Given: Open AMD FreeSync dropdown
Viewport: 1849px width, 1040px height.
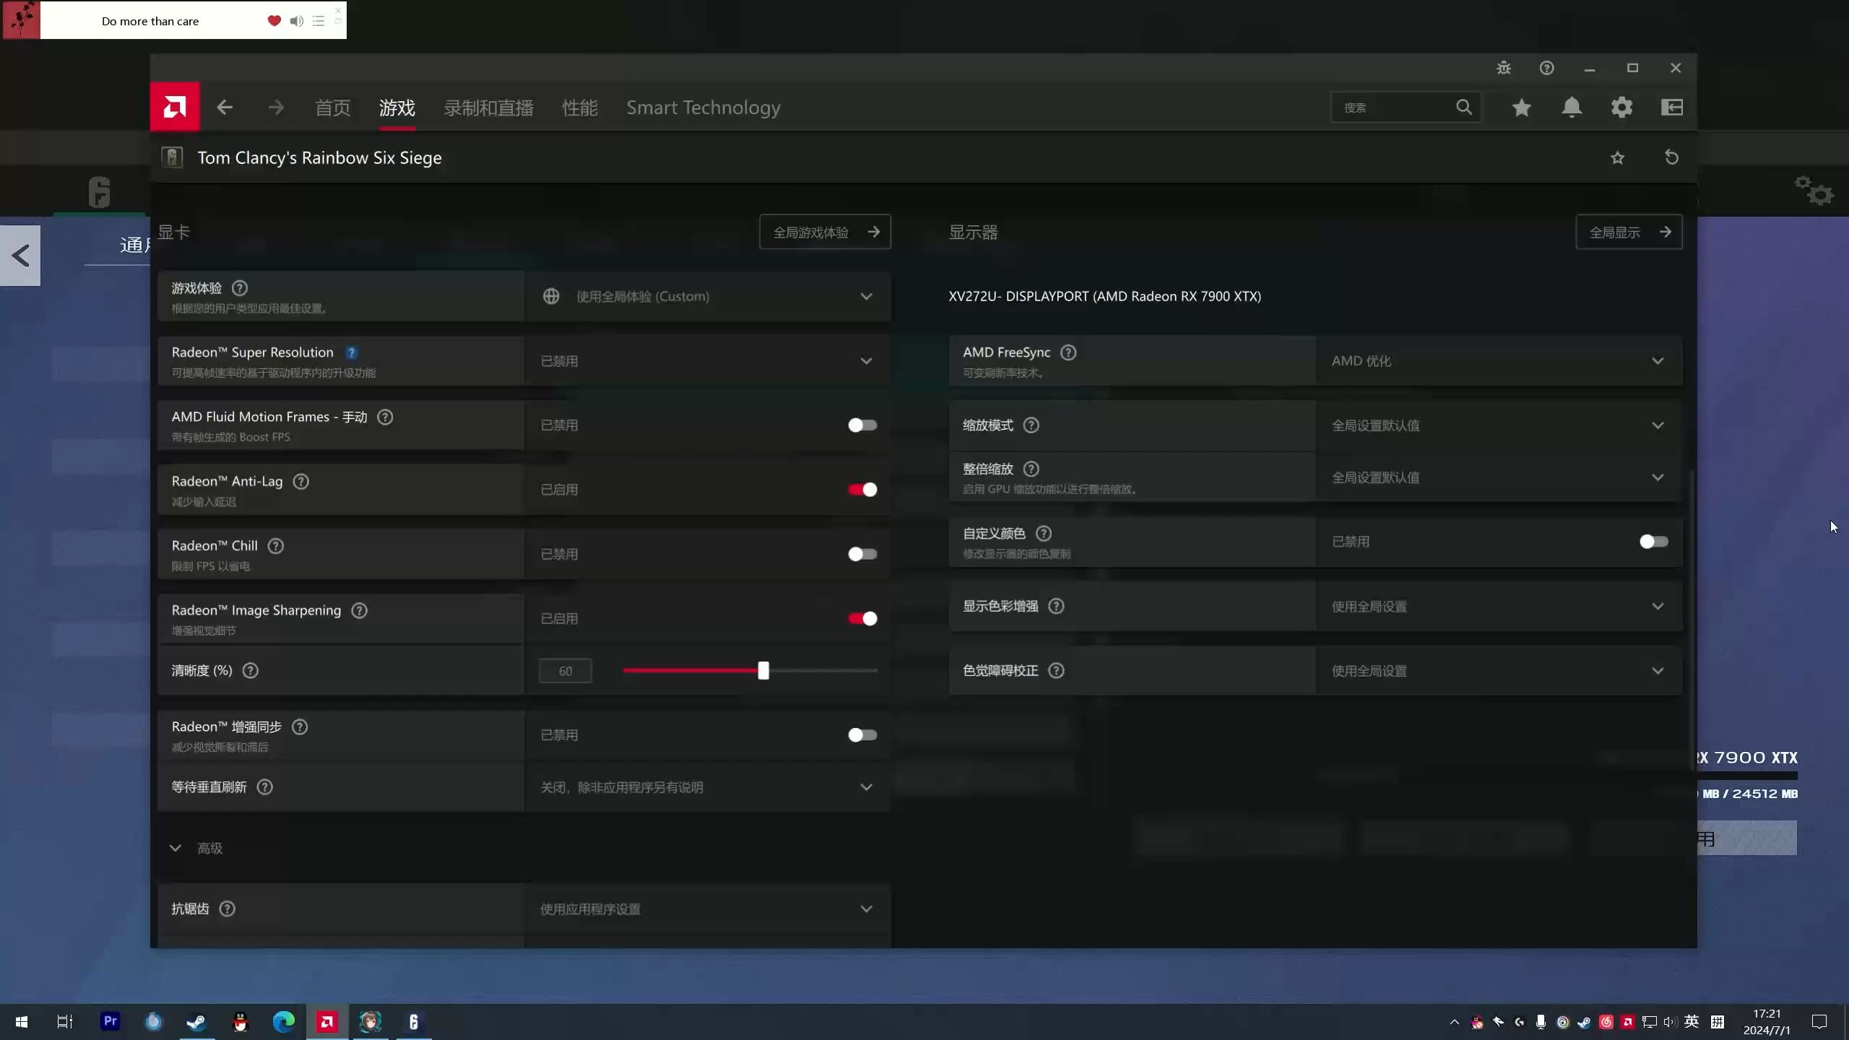Looking at the screenshot, I should (x=1499, y=360).
